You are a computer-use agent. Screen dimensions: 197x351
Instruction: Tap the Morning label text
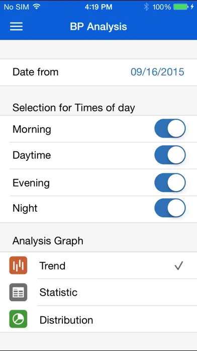tap(32, 130)
